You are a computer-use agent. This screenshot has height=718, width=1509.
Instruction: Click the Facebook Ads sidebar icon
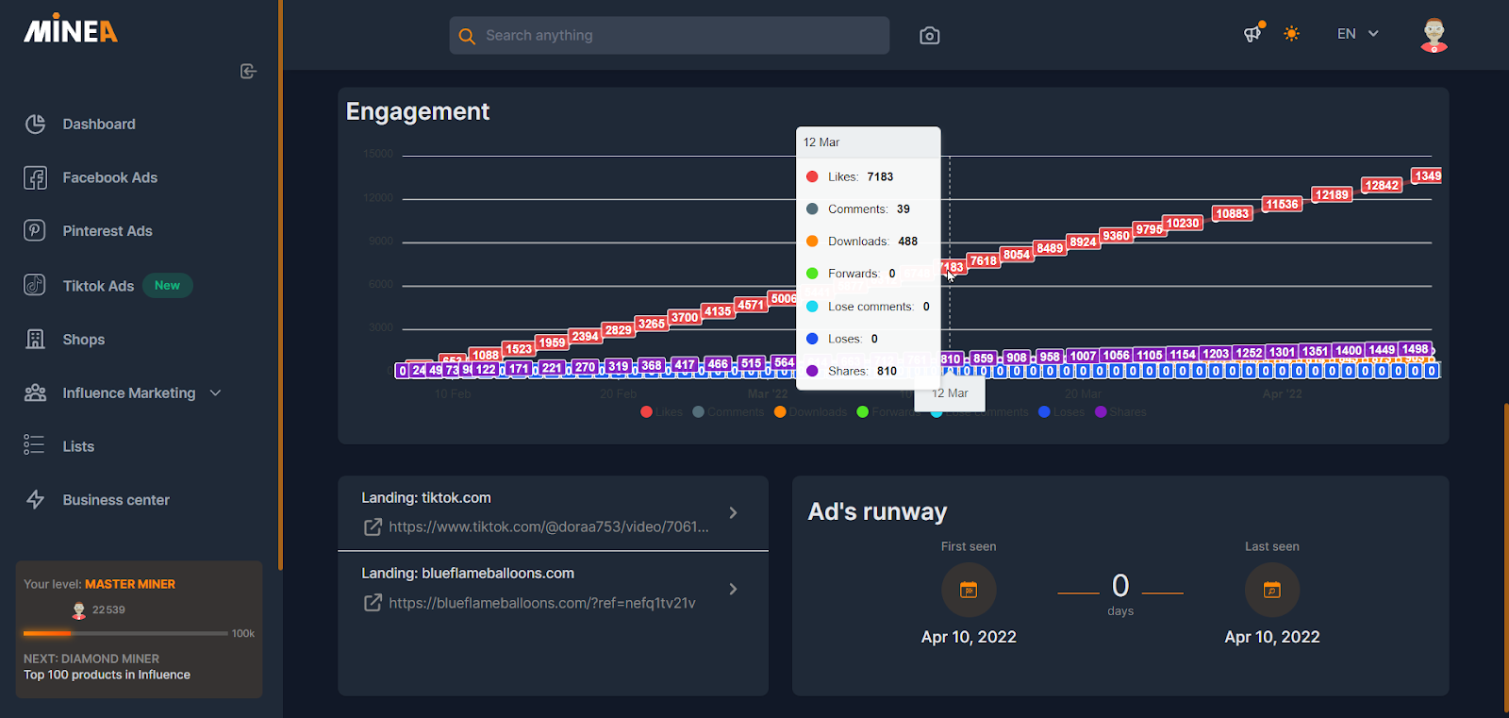(x=35, y=177)
